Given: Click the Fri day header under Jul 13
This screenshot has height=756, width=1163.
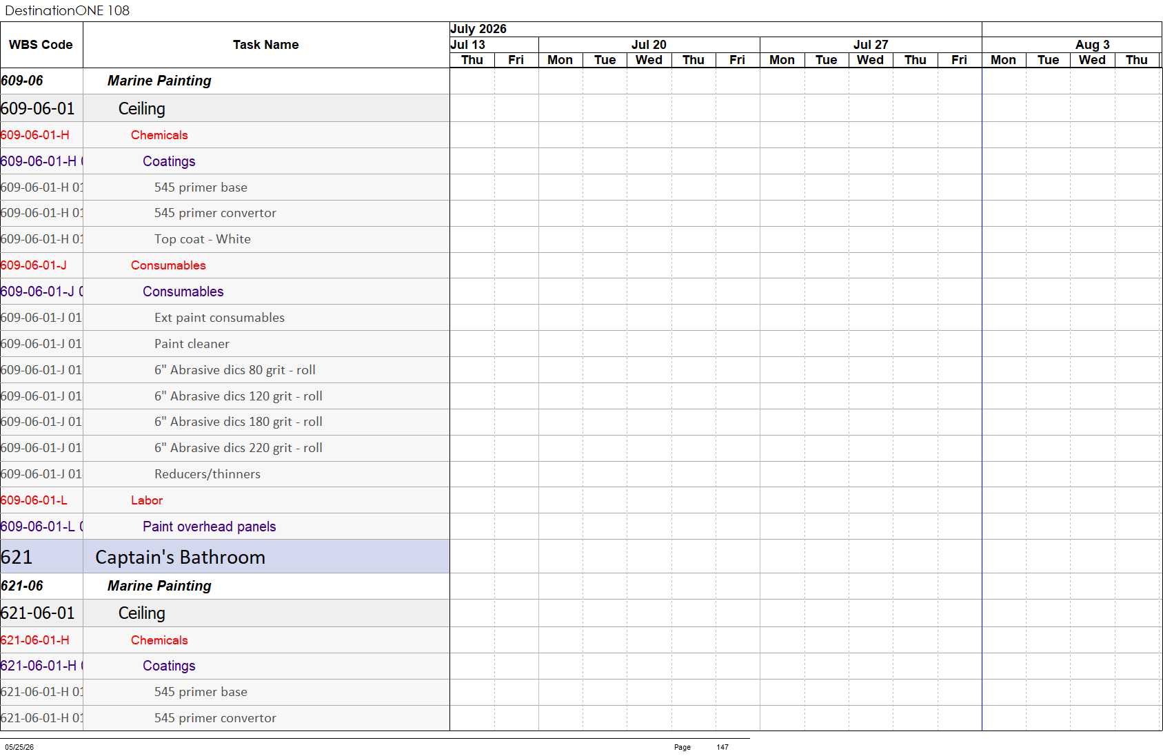Looking at the screenshot, I should pos(516,60).
